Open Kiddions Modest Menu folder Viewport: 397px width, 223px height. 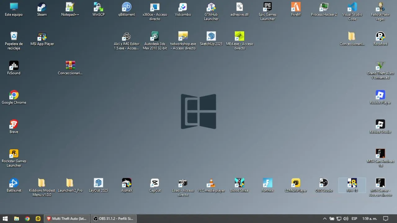click(42, 188)
